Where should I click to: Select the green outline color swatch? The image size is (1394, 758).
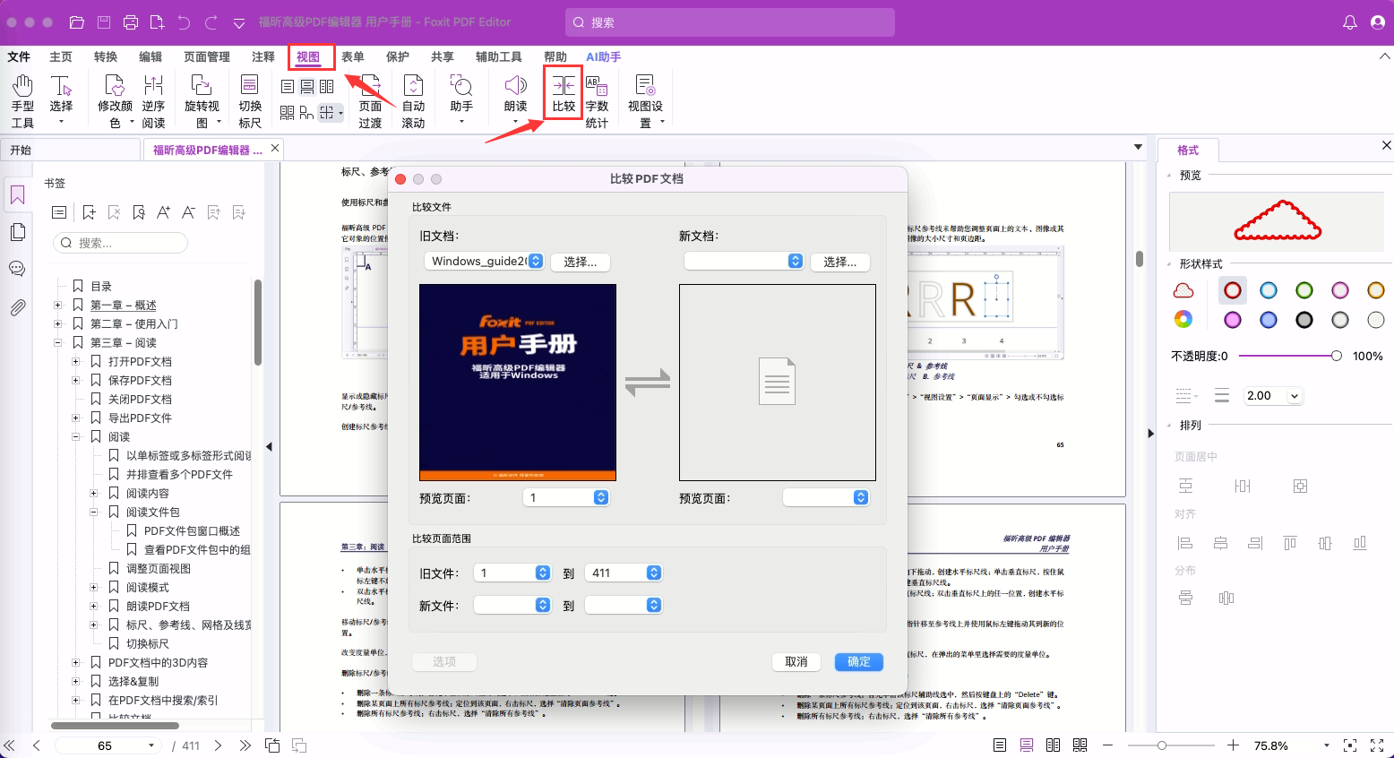[x=1304, y=290]
